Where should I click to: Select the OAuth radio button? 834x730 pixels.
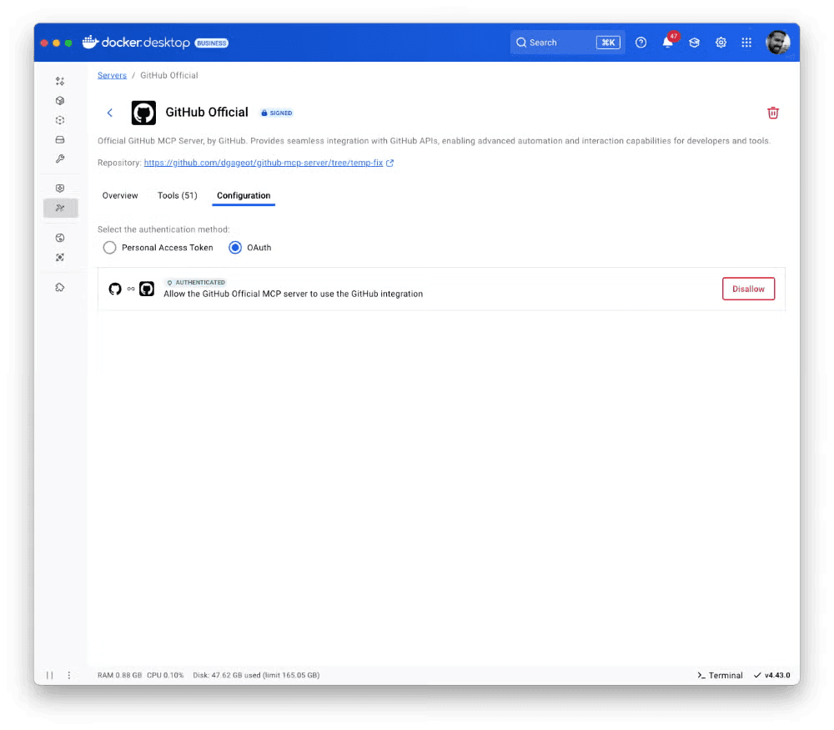click(x=235, y=248)
